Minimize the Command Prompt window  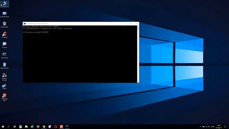(x=126, y=24)
